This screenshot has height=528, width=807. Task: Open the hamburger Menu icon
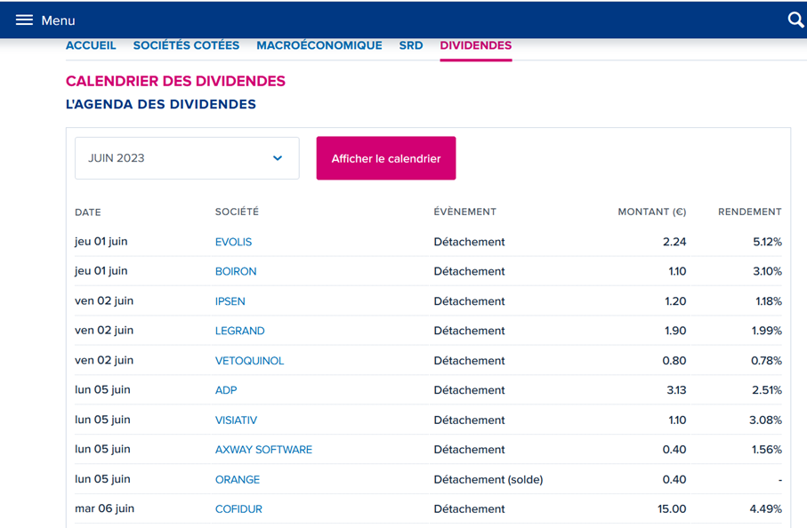[24, 20]
